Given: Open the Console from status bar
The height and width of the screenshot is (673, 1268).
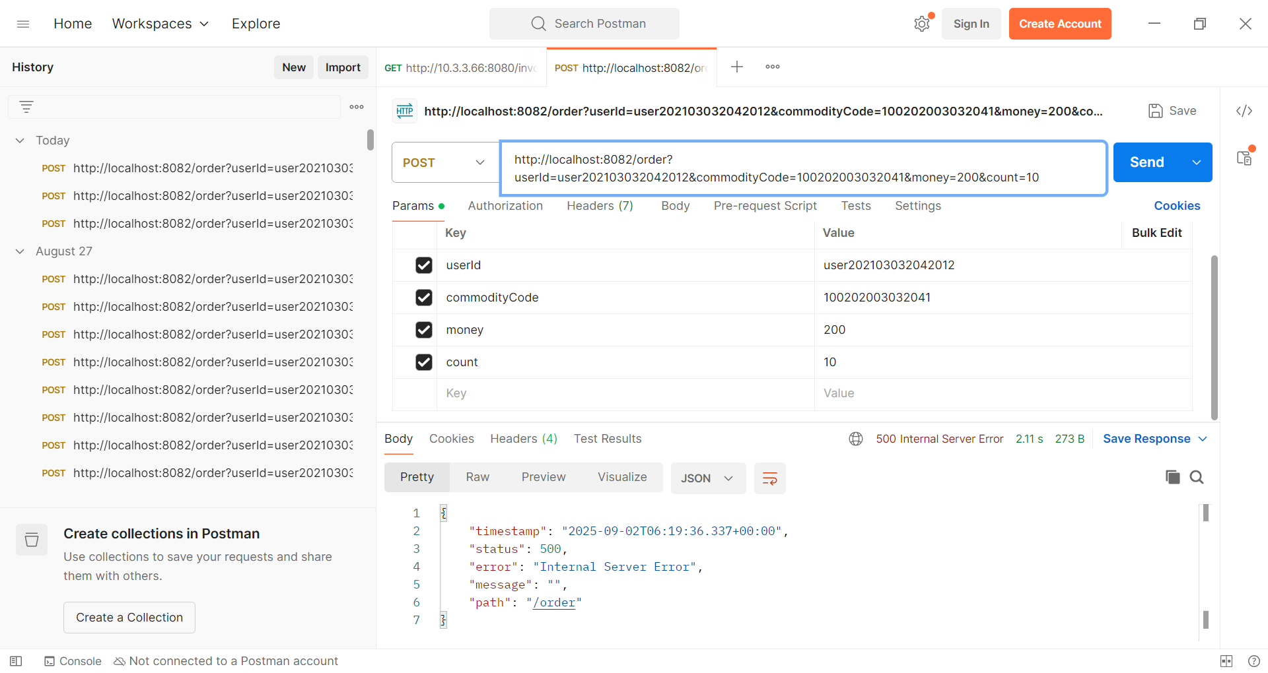Looking at the screenshot, I should pos(73,661).
